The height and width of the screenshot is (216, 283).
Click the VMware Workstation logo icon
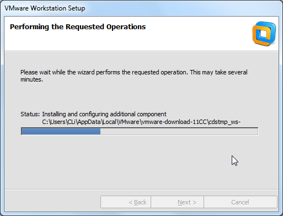(x=264, y=34)
